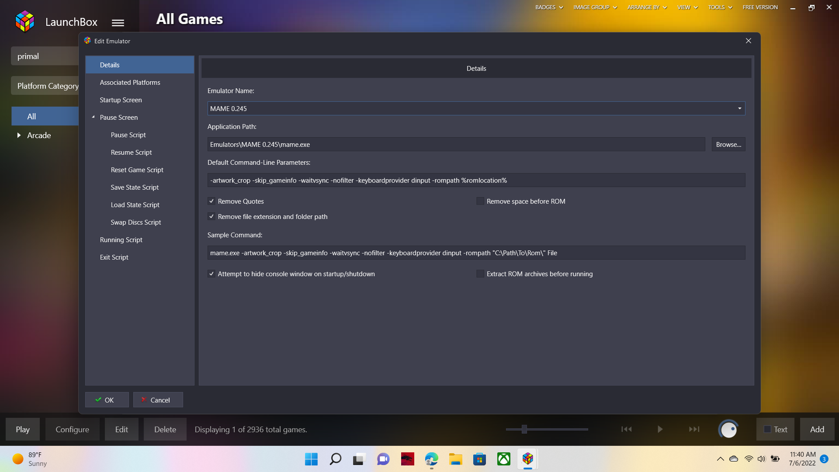This screenshot has height=472, width=839.
Task: Open Windows Start menu
Action: tap(311, 459)
